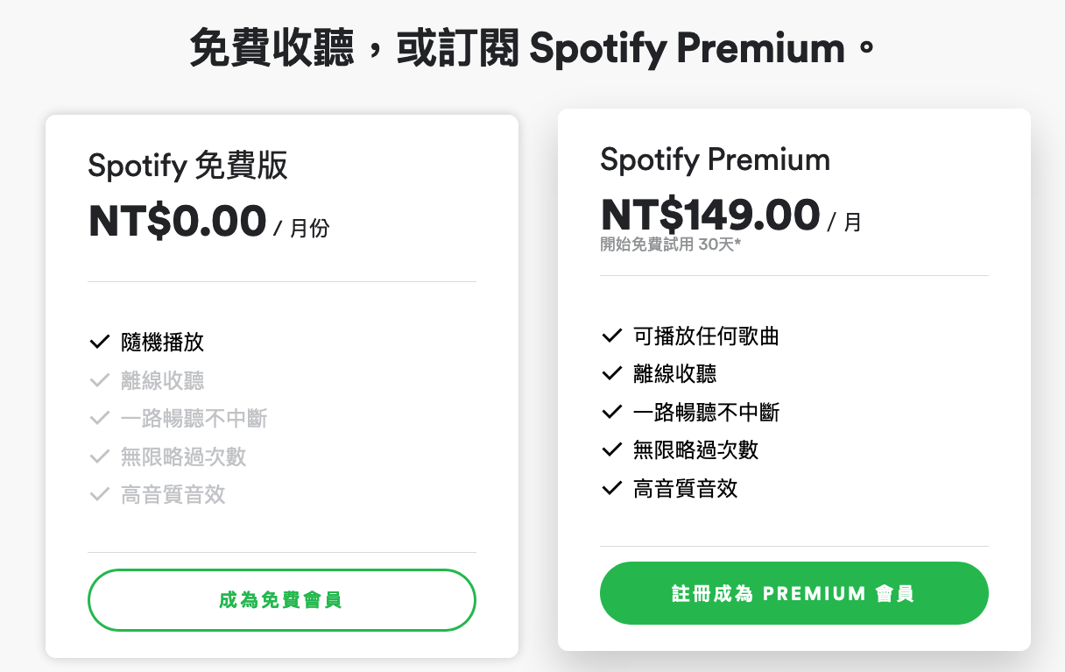This screenshot has width=1065, height=672.
Task: Click the 成為免費會員 button
Action: point(281,600)
